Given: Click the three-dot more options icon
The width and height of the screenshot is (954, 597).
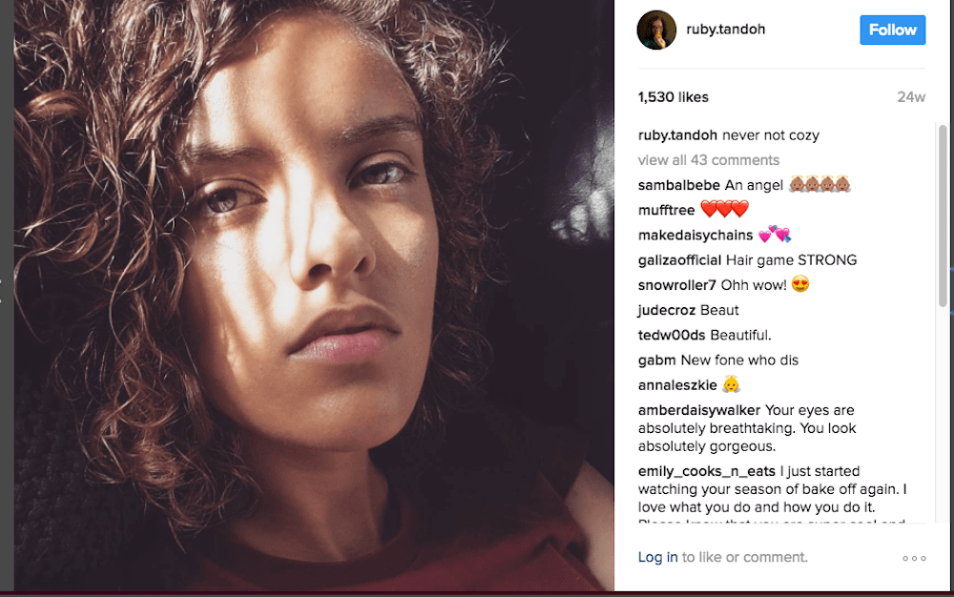Looking at the screenshot, I should (x=913, y=558).
